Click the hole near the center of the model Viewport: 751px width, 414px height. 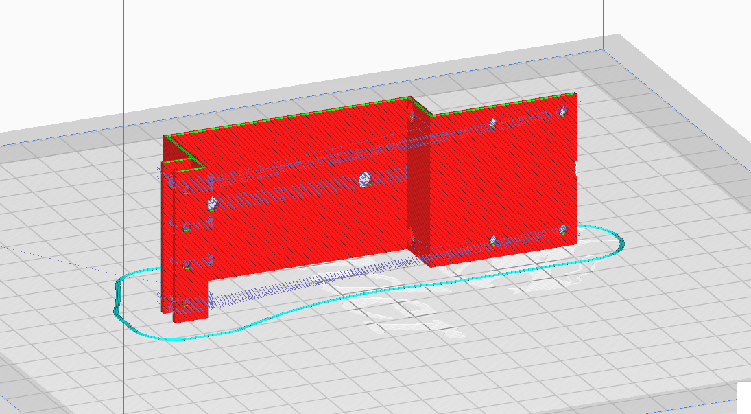[x=363, y=179]
